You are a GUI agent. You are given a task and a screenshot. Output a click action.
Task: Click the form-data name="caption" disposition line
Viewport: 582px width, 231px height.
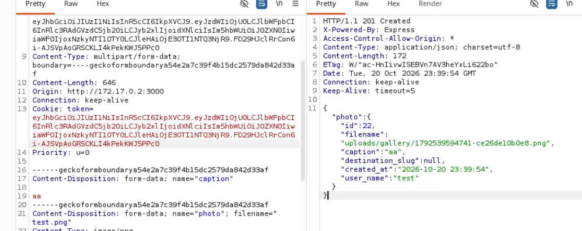(133, 179)
